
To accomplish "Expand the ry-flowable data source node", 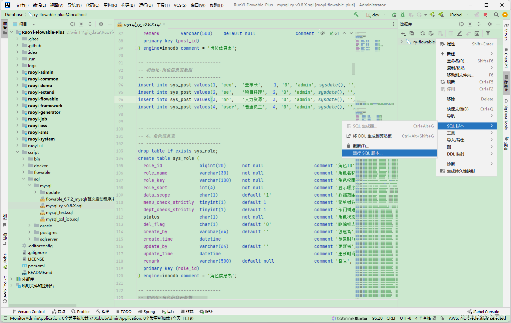I will tap(402, 42).
